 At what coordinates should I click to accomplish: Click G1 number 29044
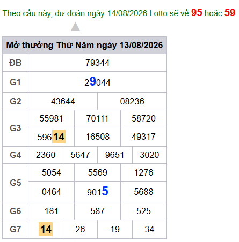click(97, 82)
